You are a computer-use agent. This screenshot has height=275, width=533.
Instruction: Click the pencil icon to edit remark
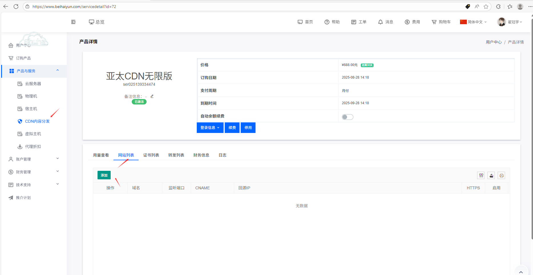click(x=152, y=96)
